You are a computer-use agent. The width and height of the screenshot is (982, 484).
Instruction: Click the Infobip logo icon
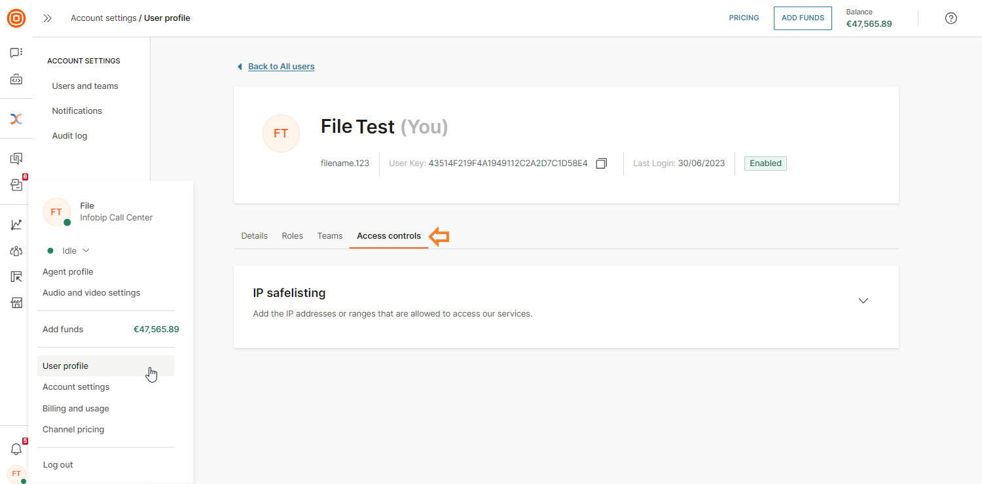[16, 18]
